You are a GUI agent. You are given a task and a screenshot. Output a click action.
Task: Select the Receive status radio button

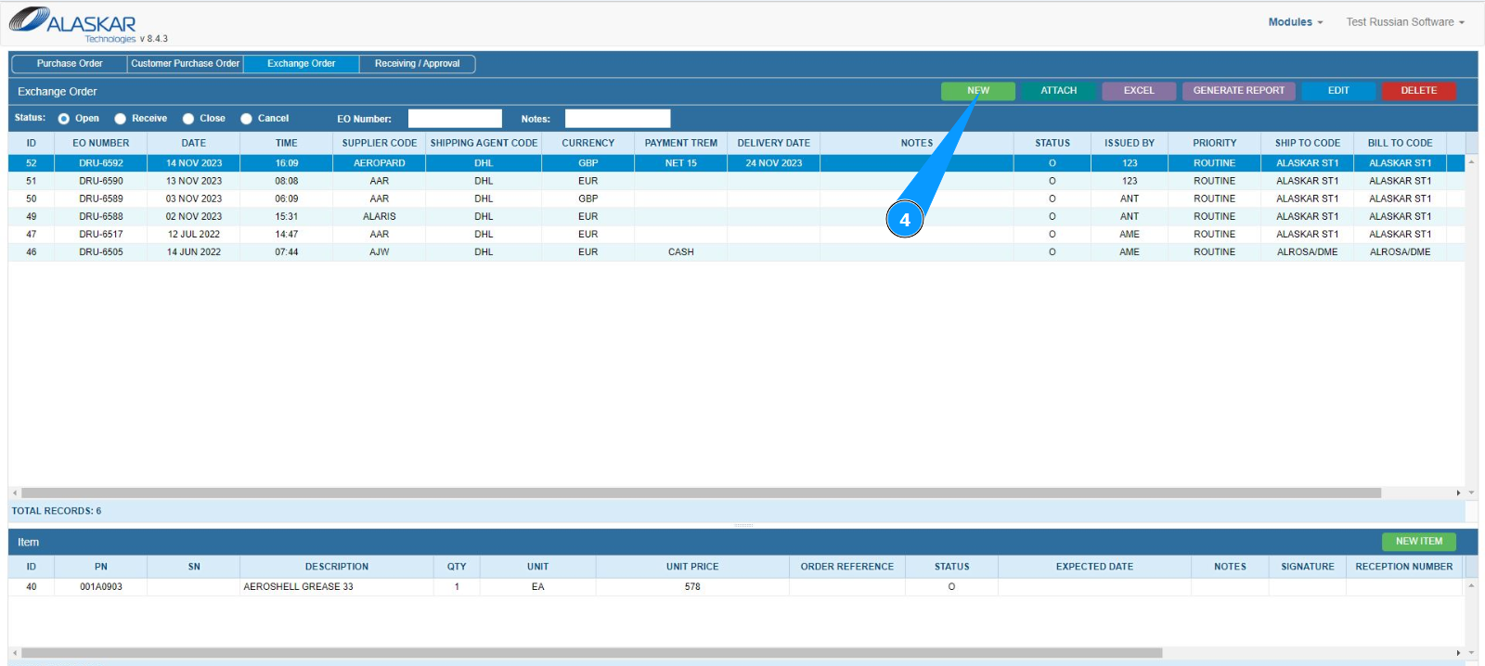[121, 119]
